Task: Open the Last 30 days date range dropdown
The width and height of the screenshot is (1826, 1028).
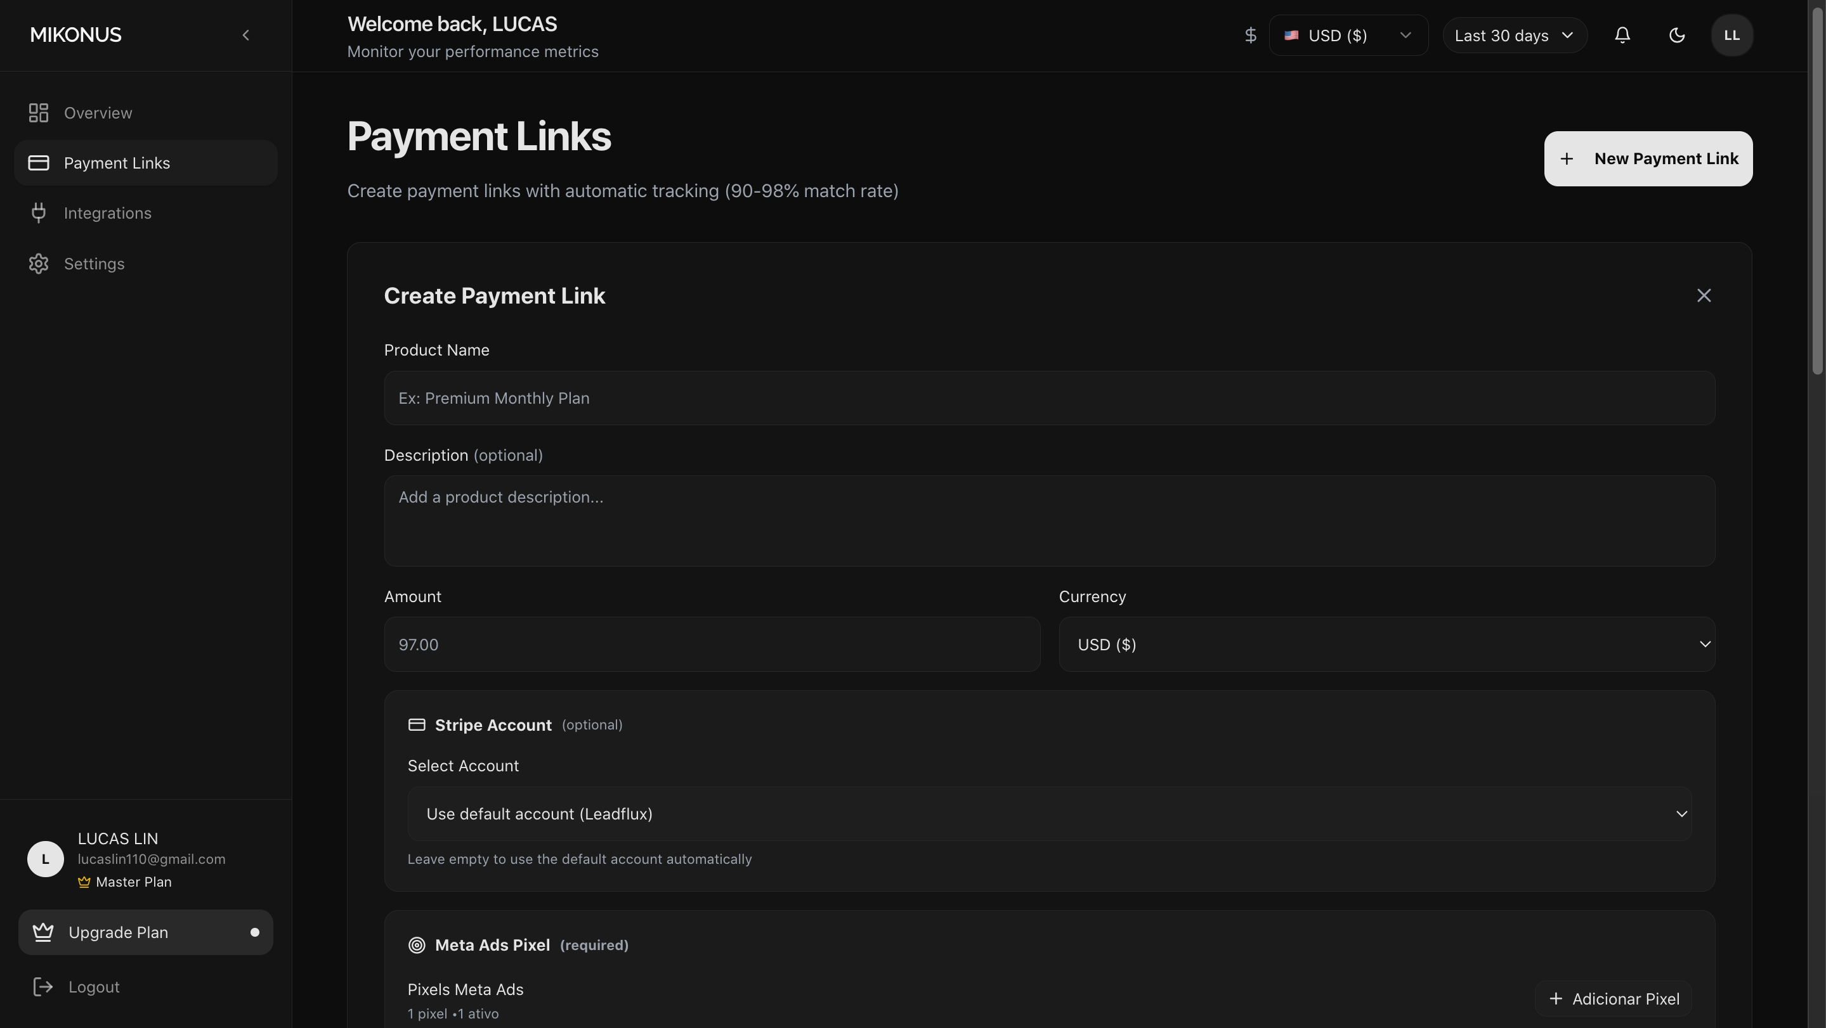Action: click(x=1513, y=35)
